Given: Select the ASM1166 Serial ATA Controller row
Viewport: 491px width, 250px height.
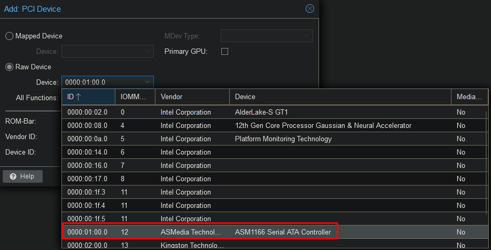Looking at the screenshot, I should [283, 232].
